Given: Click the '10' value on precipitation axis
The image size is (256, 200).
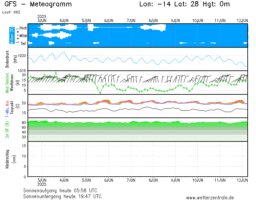Looking at the screenshot, I should 24,156.
